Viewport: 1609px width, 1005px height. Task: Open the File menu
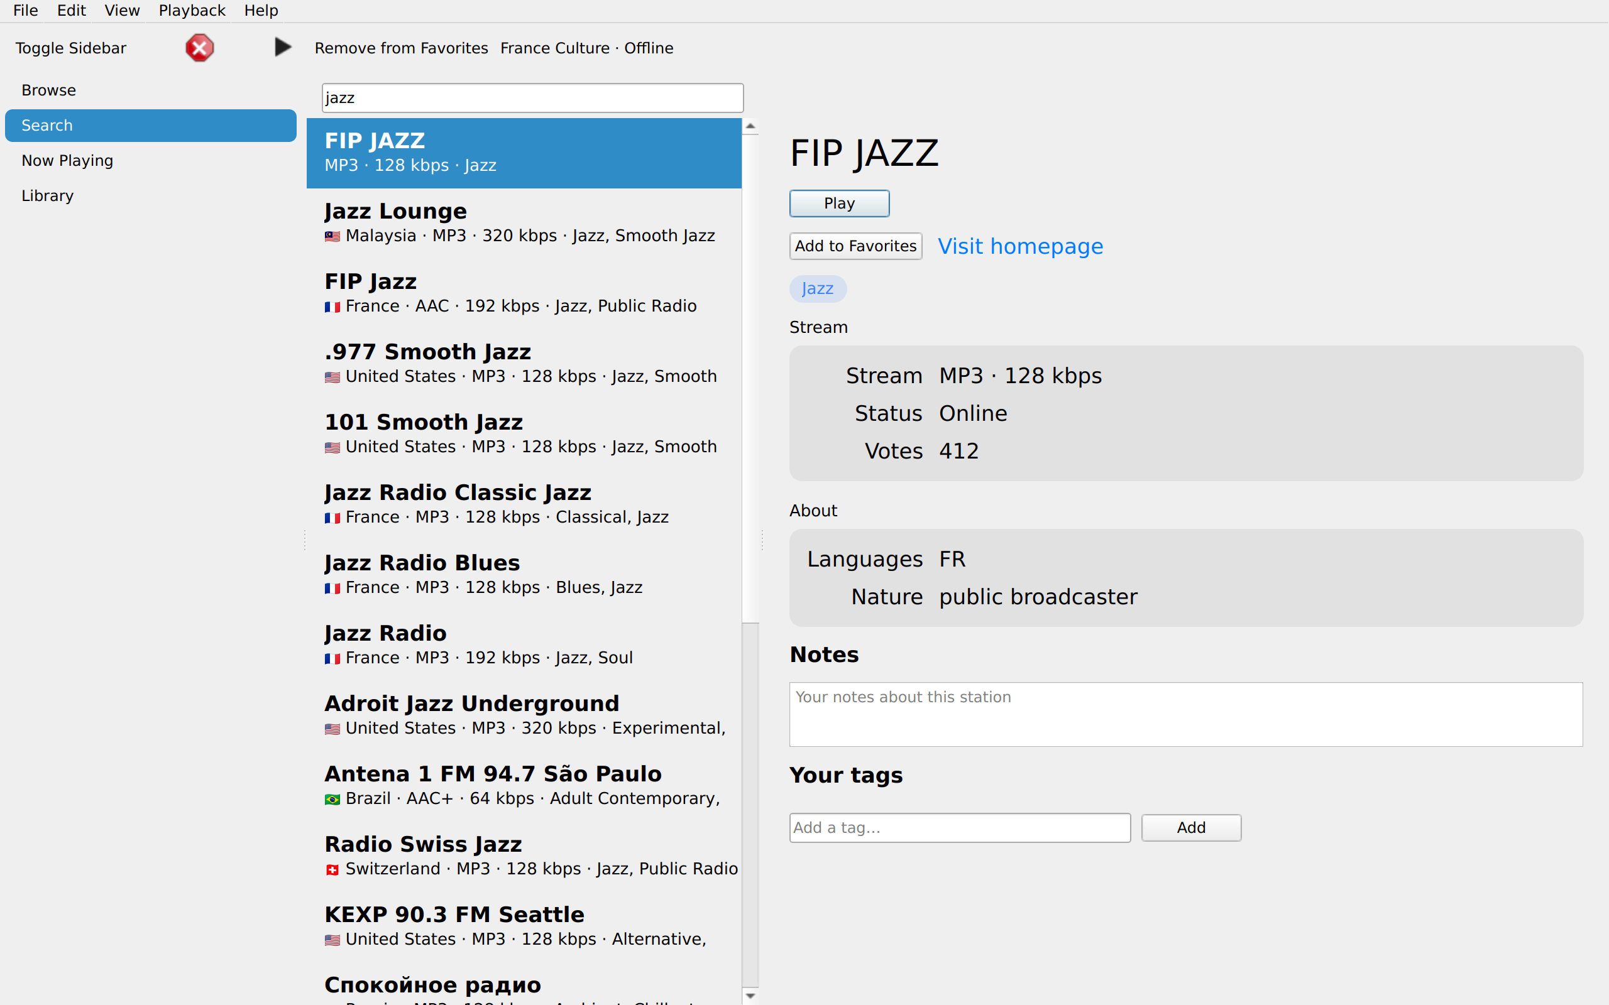click(x=26, y=11)
